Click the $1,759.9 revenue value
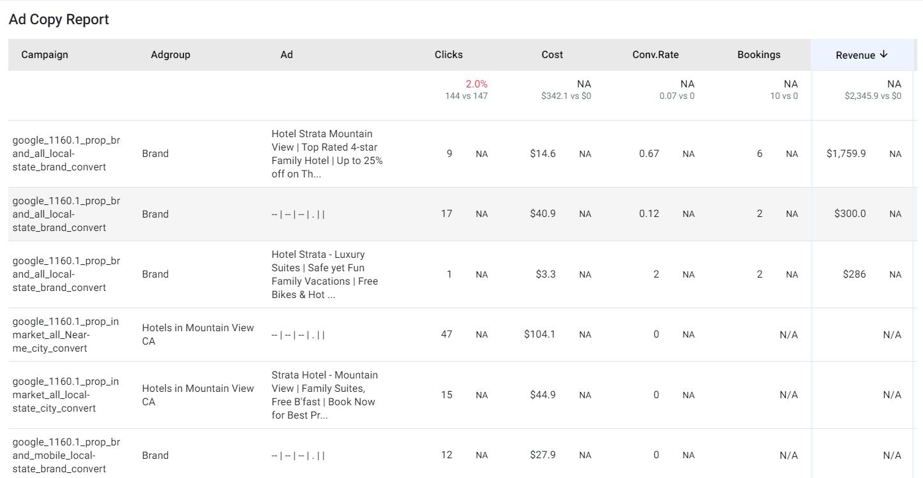The height and width of the screenshot is (478, 923). click(846, 154)
